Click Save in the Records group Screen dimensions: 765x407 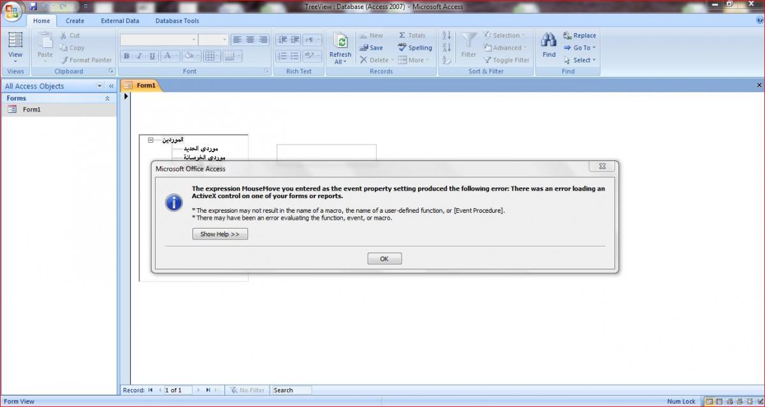tap(370, 48)
